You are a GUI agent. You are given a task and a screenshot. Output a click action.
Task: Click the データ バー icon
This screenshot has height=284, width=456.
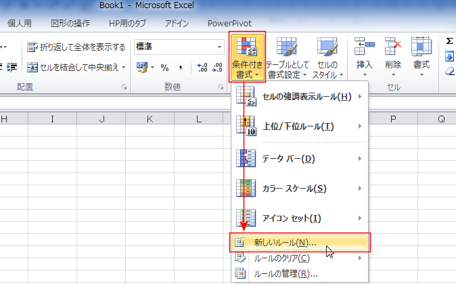pos(246,158)
